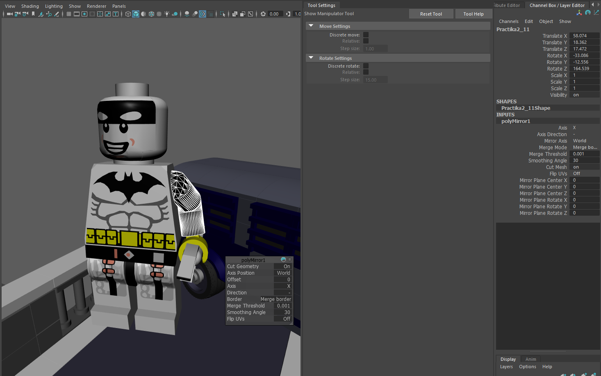
Task: Toggle the Textured display icon
Action: [159, 14]
